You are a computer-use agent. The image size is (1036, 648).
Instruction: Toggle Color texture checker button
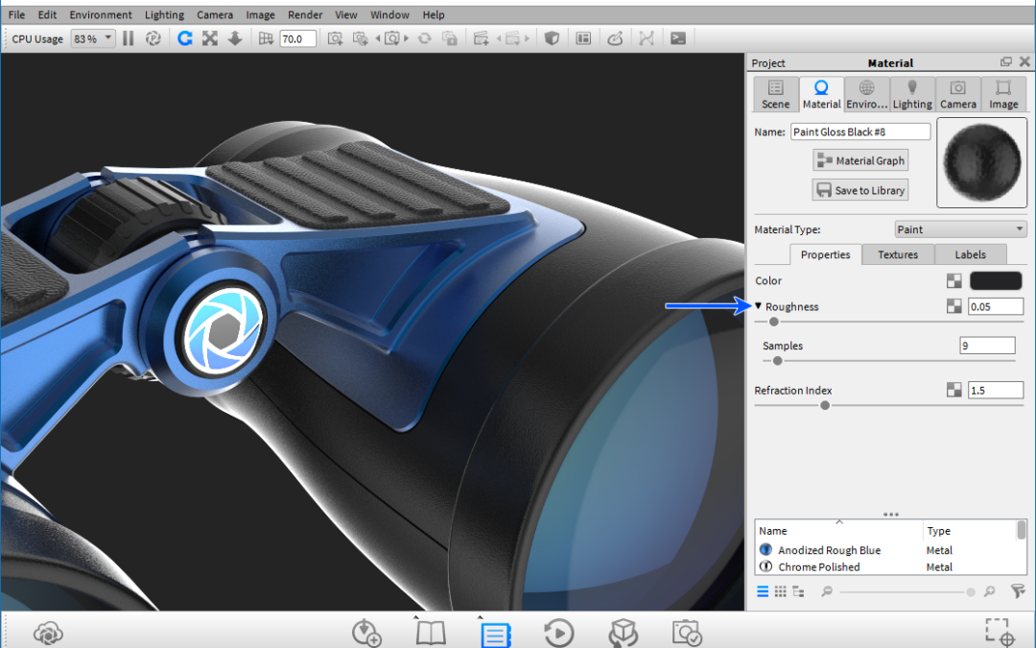click(954, 281)
